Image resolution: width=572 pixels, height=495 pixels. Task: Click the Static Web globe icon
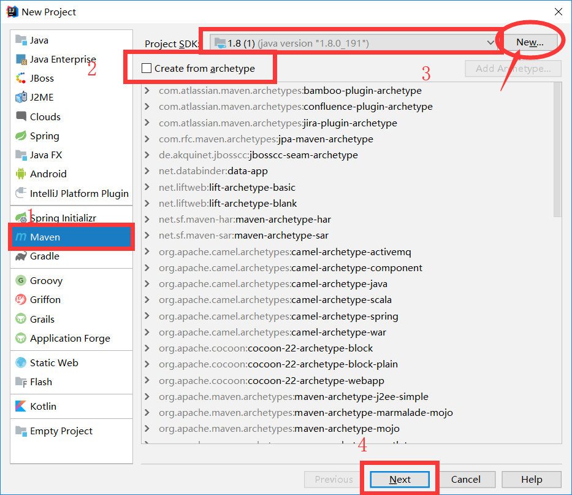click(x=21, y=363)
